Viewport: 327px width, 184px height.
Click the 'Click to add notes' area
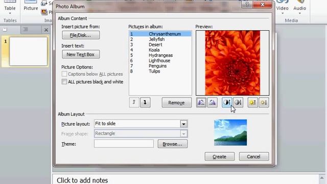point(185,180)
